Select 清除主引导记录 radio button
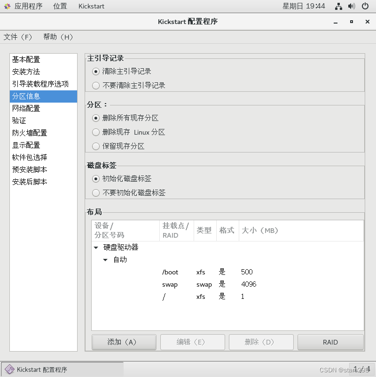The image size is (376, 377). [x=96, y=72]
